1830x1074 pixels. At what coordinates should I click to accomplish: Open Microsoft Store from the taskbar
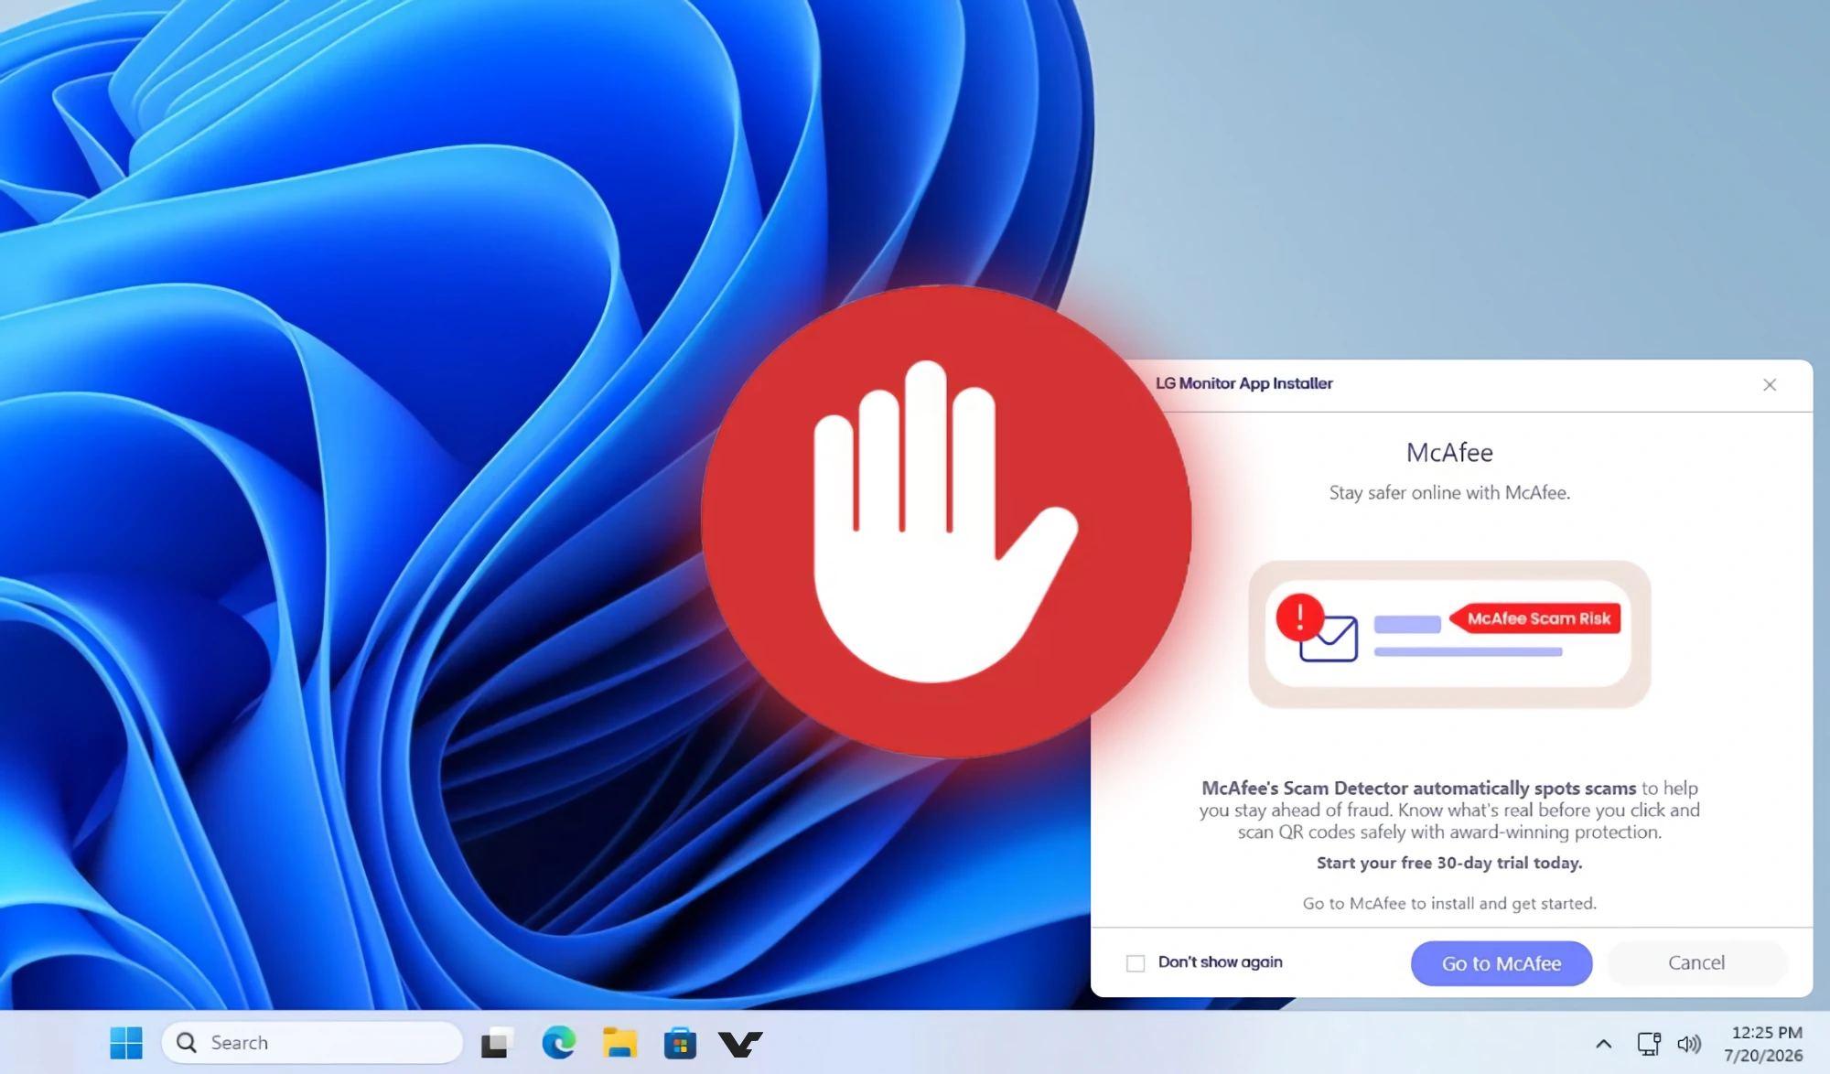point(680,1043)
